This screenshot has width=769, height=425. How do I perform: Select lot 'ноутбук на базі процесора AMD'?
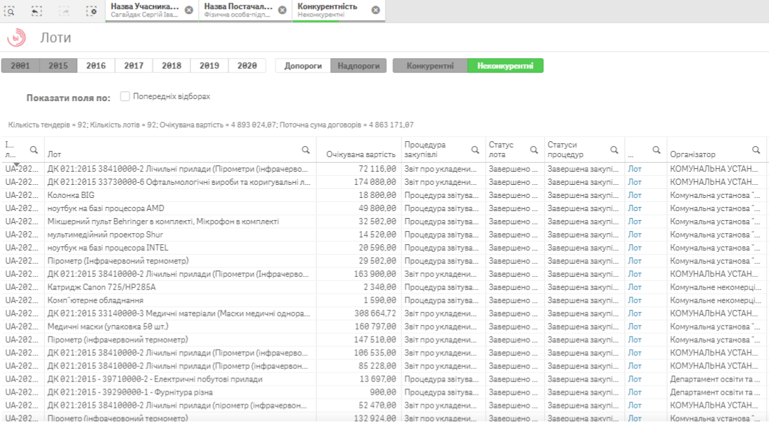(106, 208)
